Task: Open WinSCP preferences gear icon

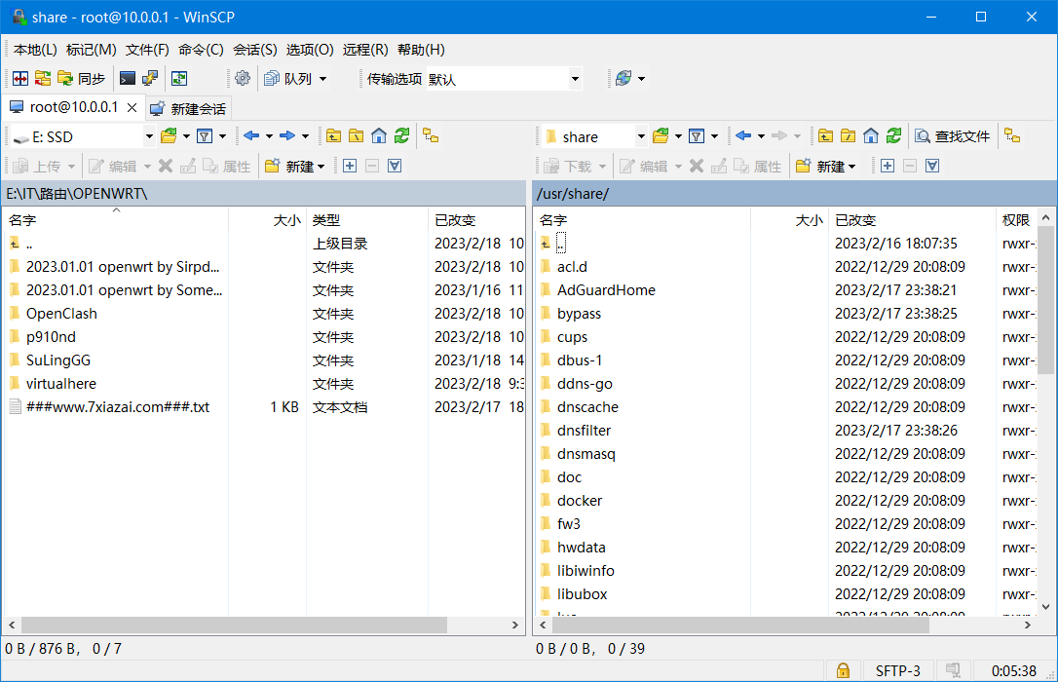Action: click(243, 78)
